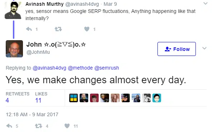Open the @avinash4dvg mention link
The image size is (212, 132).
50,68
